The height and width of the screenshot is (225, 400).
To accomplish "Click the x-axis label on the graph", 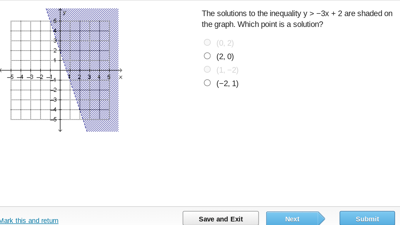I will (x=120, y=77).
